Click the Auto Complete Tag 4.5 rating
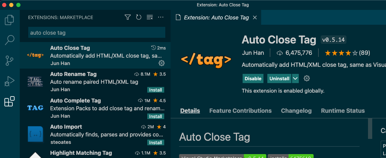386x158 pixels. (x=160, y=101)
